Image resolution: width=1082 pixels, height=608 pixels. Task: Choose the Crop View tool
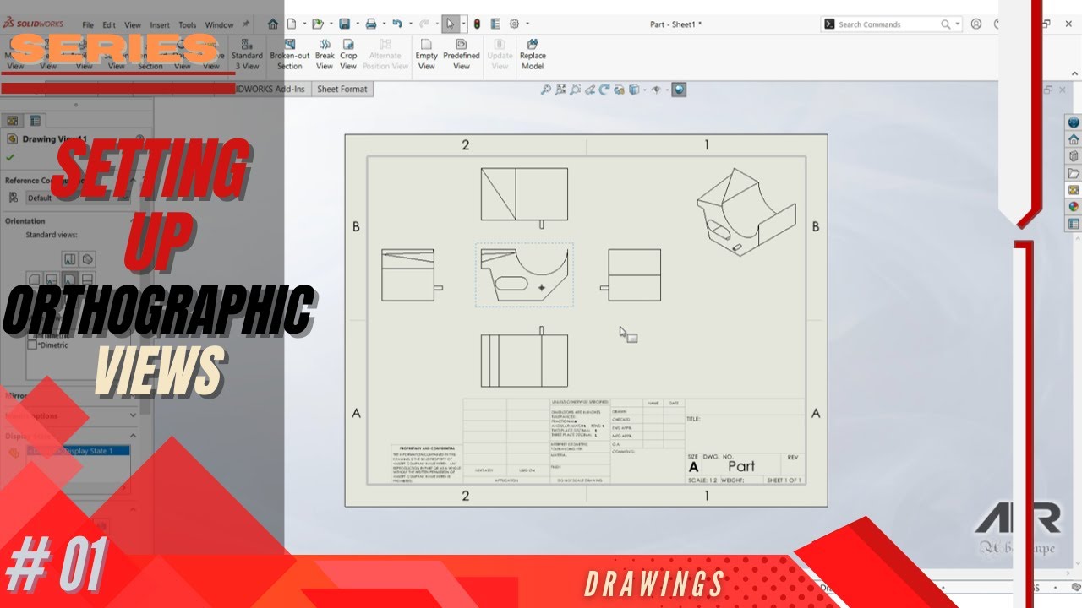point(348,54)
